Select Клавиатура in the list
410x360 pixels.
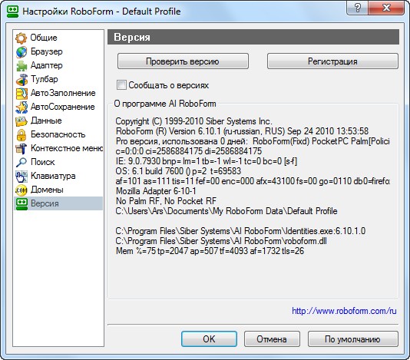coord(58,177)
